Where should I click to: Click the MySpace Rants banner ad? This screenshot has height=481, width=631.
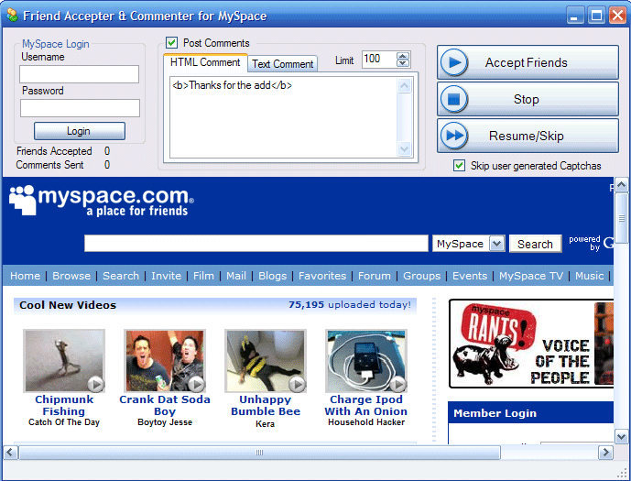[531, 344]
